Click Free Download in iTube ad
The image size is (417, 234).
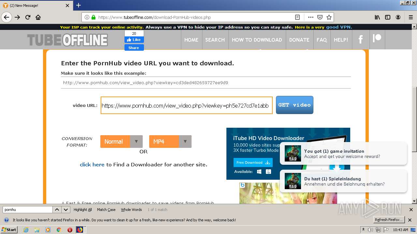click(x=253, y=162)
